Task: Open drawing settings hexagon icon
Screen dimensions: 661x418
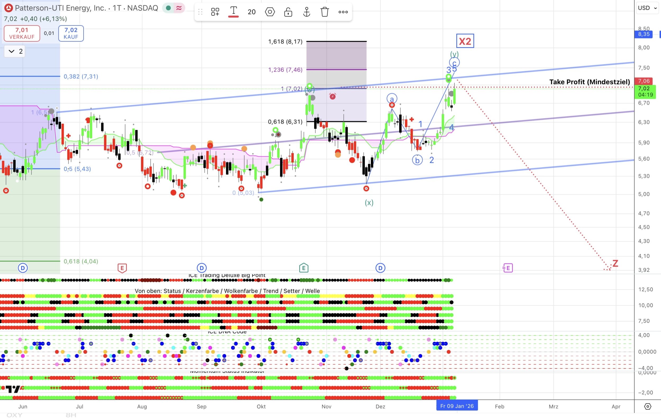Action: pyautogui.click(x=270, y=12)
